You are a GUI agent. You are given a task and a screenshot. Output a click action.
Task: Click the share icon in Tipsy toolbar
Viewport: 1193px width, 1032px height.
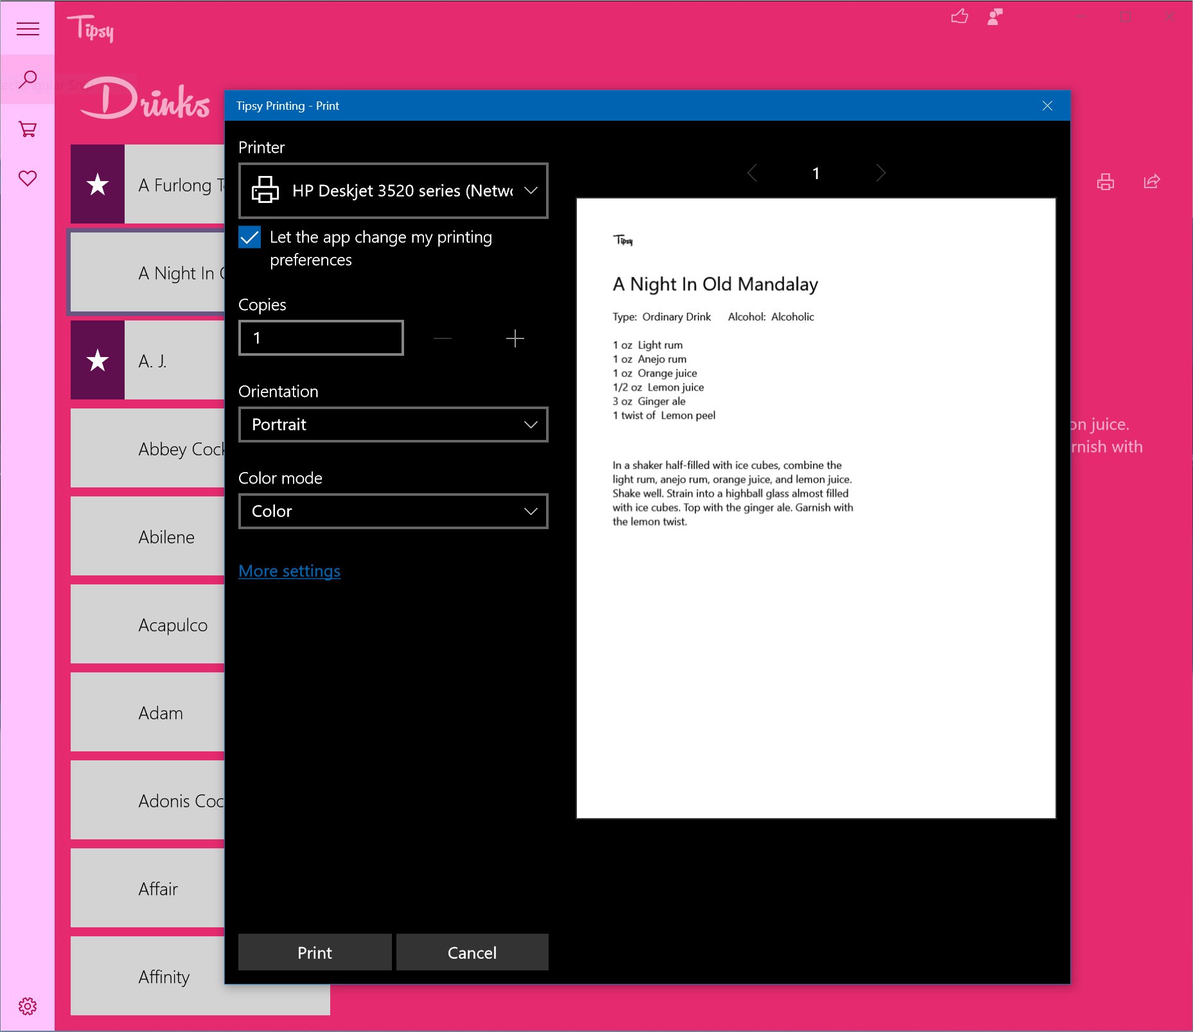click(x=1152, y=182)
